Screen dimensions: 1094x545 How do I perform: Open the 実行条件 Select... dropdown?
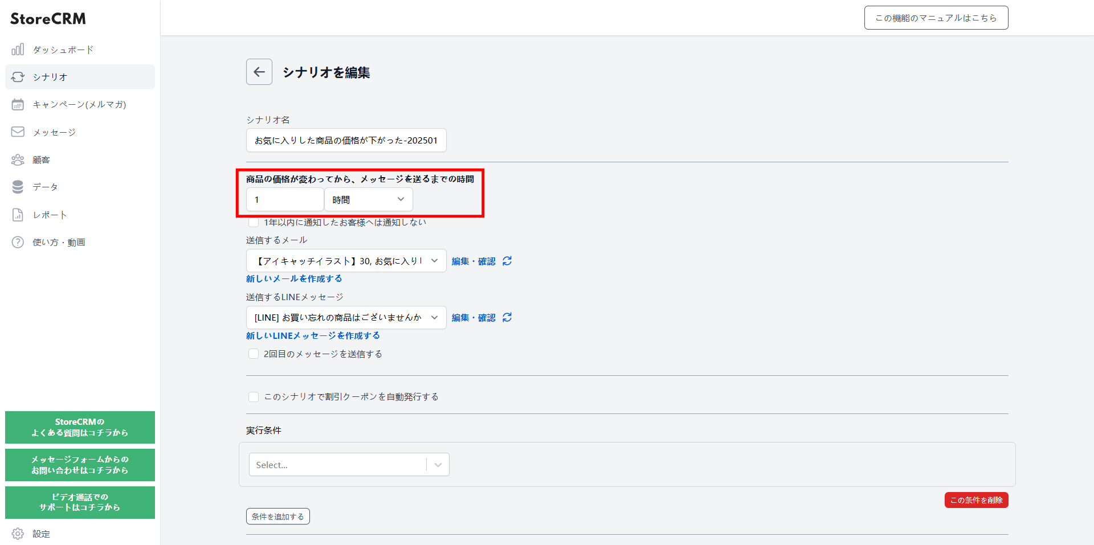349,465
